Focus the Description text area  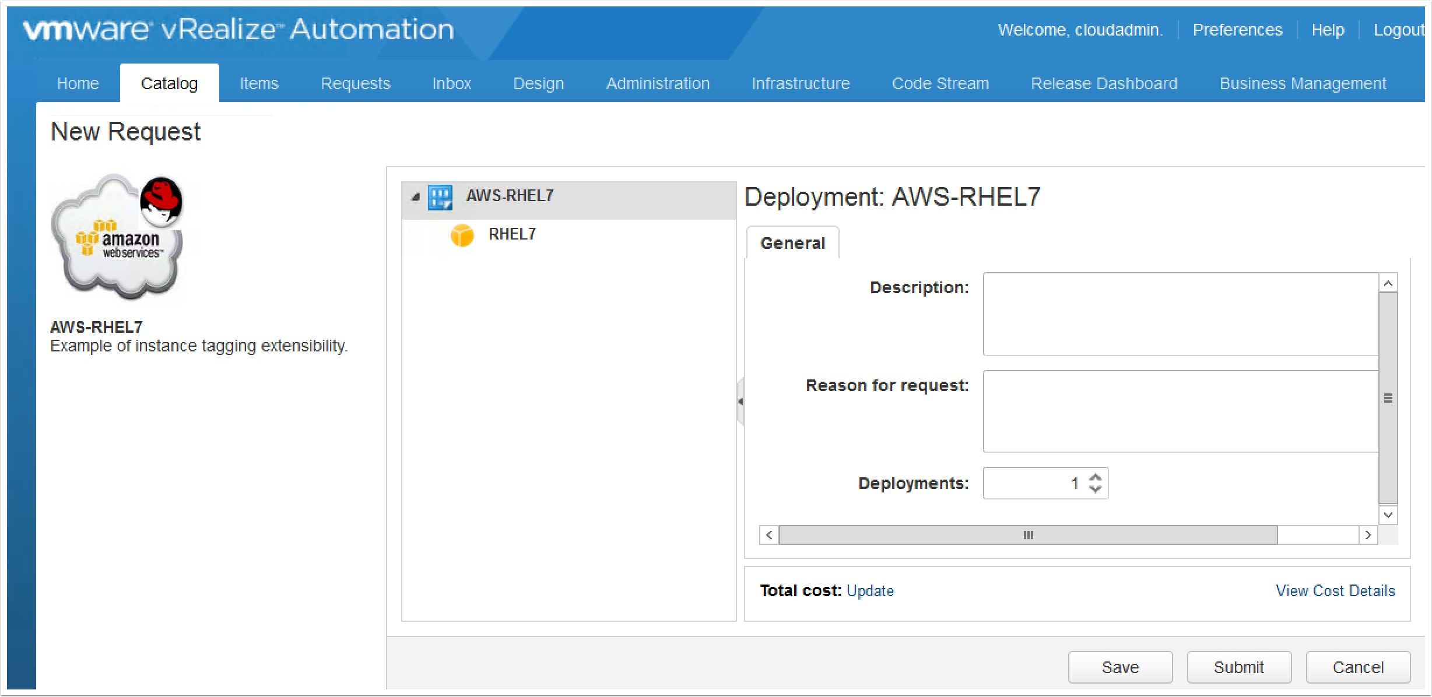coord(1180,314)
